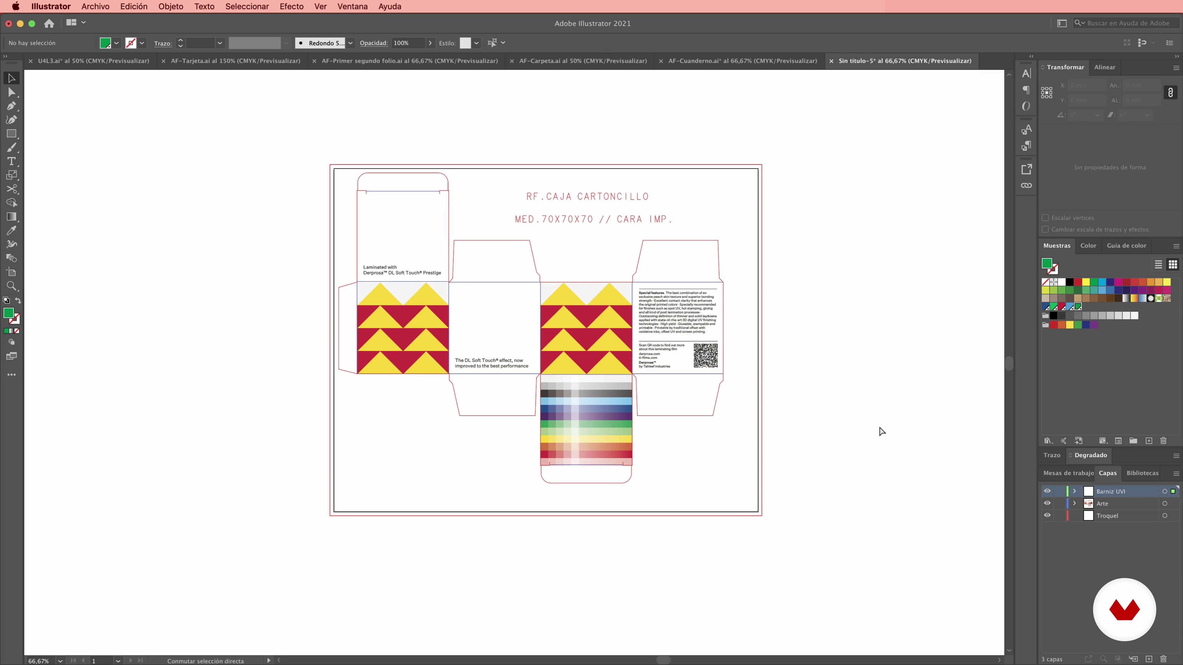The height and width of the screenshot is (665, 1183).
Task: Click the Trazo stroke label link
Action: click(163, 43)
